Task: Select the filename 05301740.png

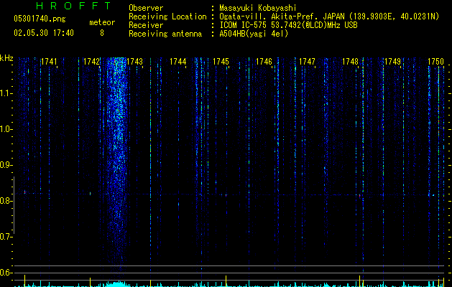Action: pos(40,19)
